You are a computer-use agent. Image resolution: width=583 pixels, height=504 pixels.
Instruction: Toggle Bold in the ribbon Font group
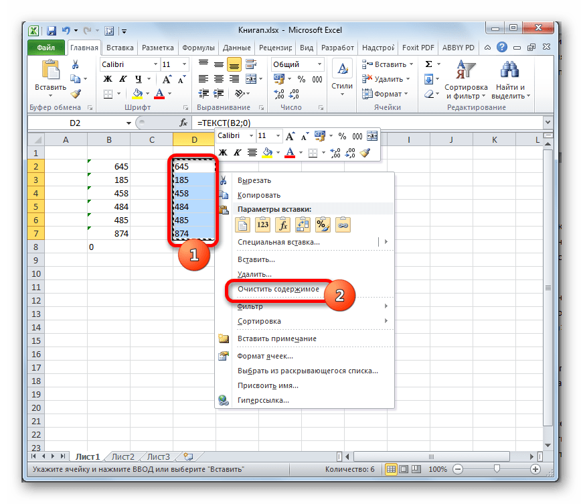tap(108, 79)
